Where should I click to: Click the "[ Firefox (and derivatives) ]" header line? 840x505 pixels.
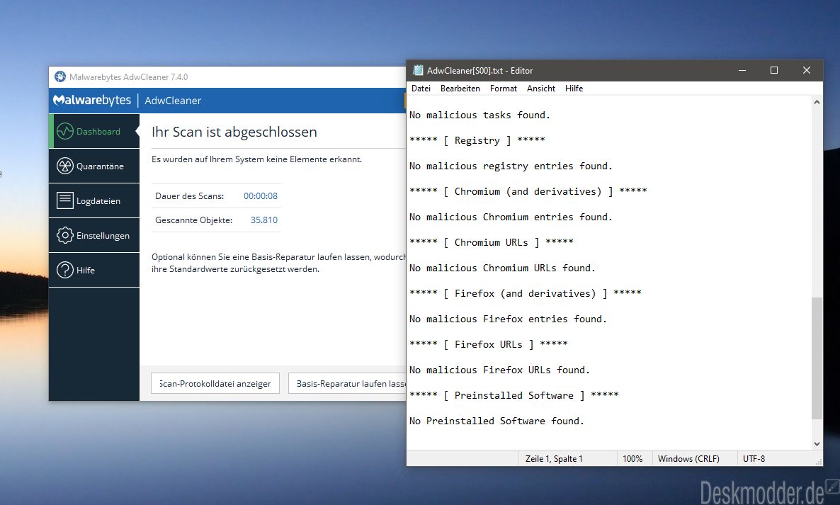tap(525, 293)
